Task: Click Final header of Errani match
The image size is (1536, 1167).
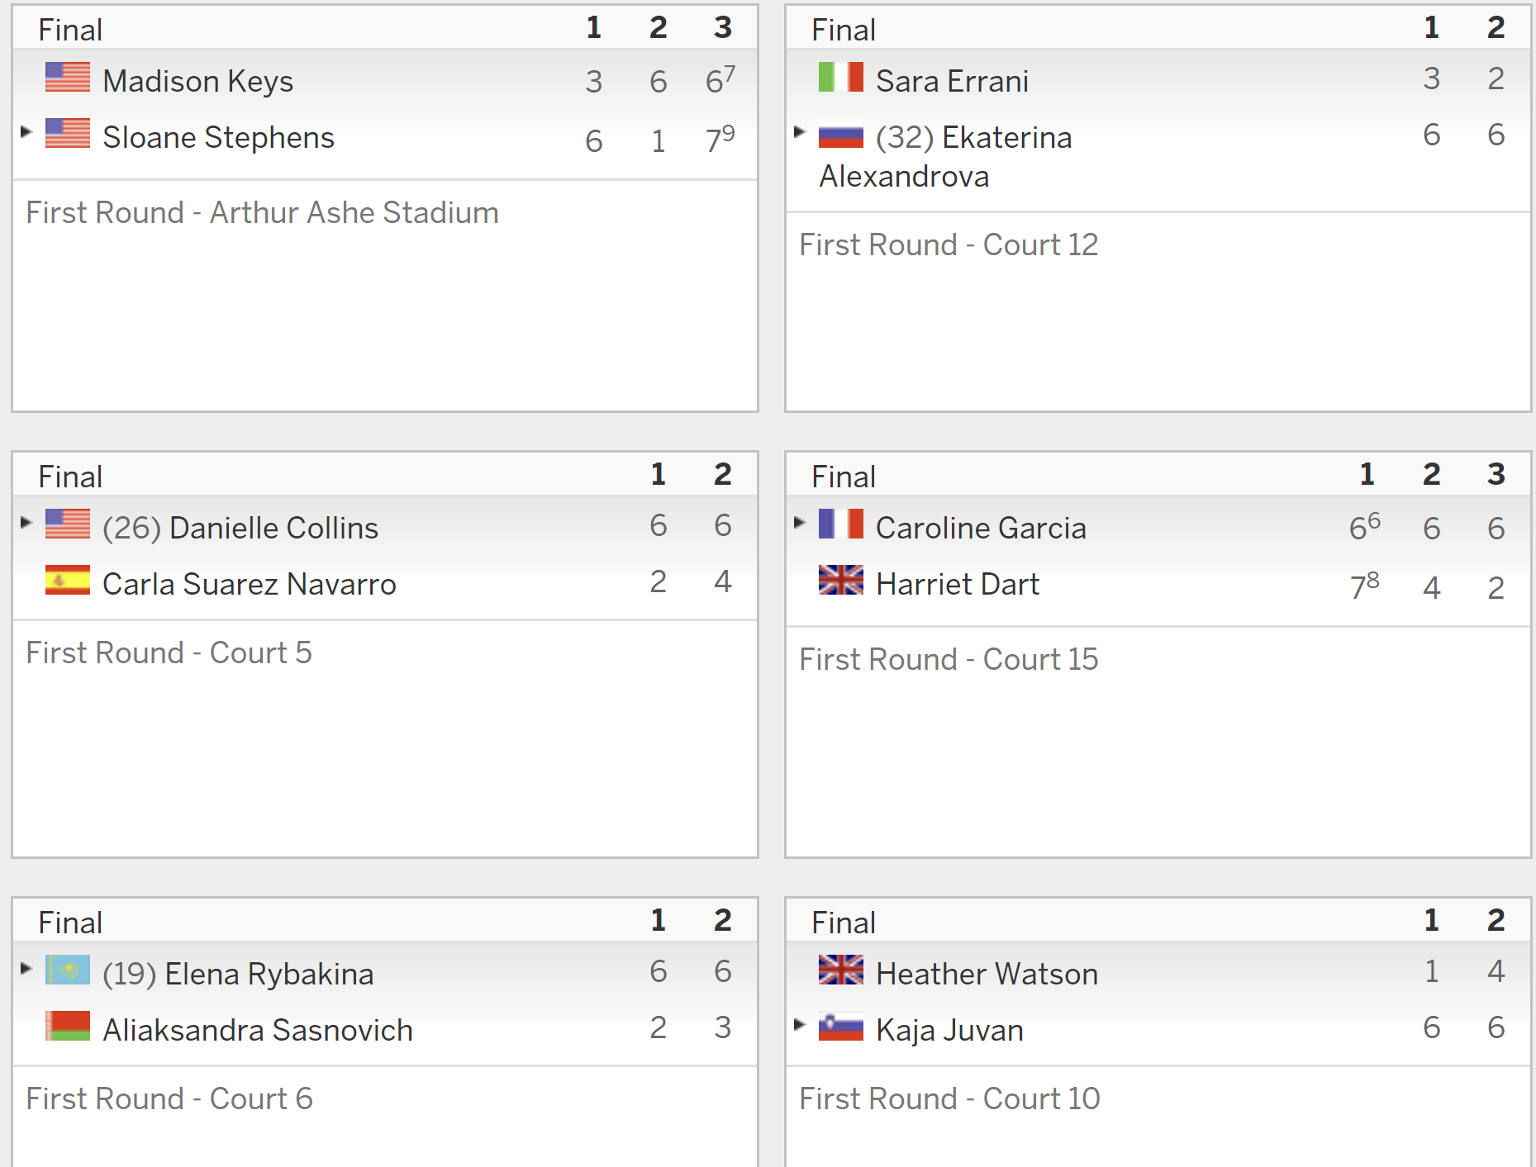Action: tap(843, 30)
